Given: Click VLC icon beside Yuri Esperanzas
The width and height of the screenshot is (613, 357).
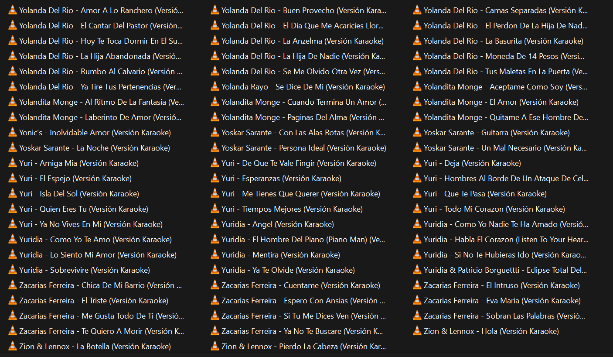Looking at the screenshot, I should 215,178.
